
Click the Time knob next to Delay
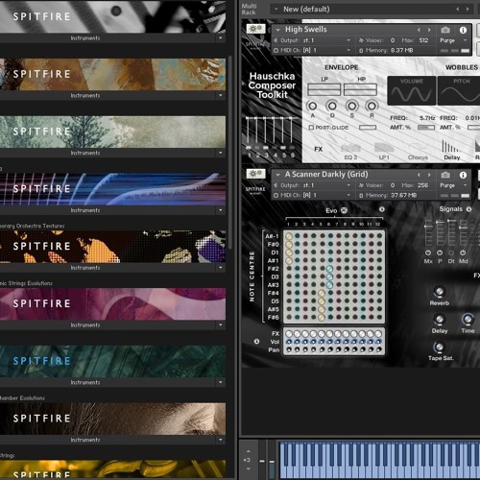468,319
